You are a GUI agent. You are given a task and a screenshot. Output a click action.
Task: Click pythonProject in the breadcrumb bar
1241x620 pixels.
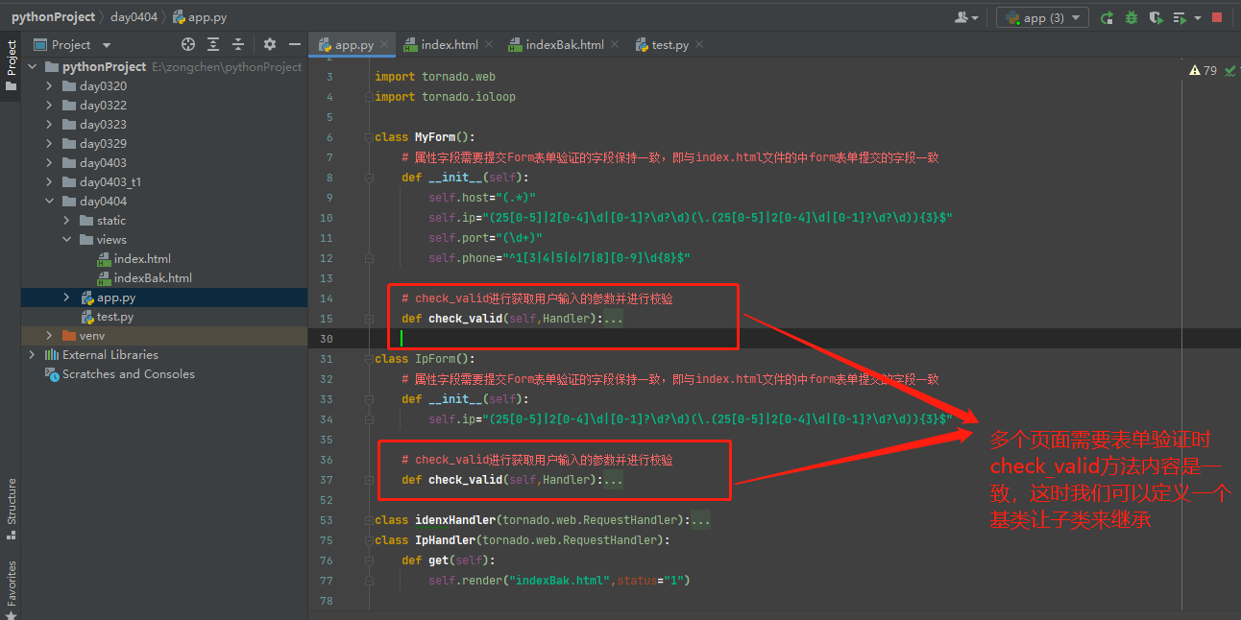pyautogui.click(x=54, y=17)
